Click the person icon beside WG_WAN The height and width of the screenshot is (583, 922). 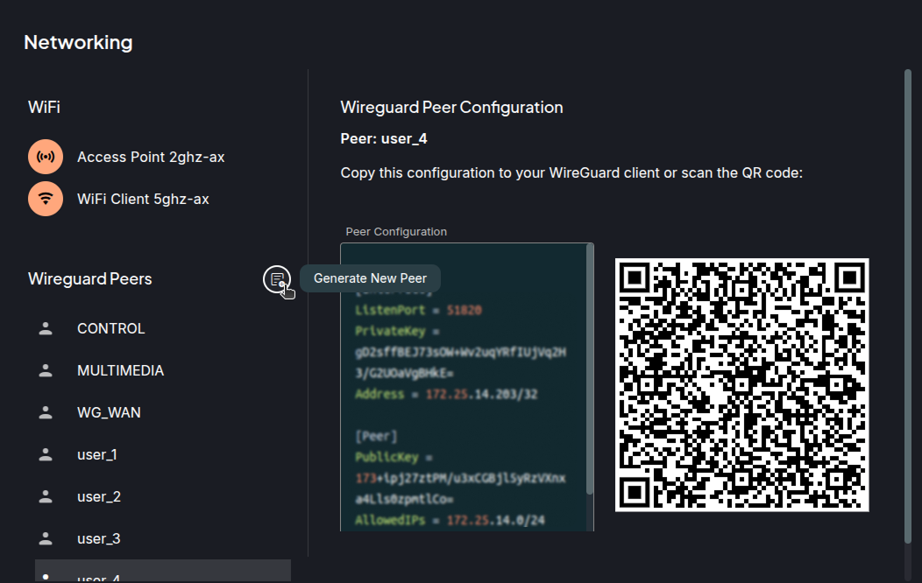coord(46,412)
